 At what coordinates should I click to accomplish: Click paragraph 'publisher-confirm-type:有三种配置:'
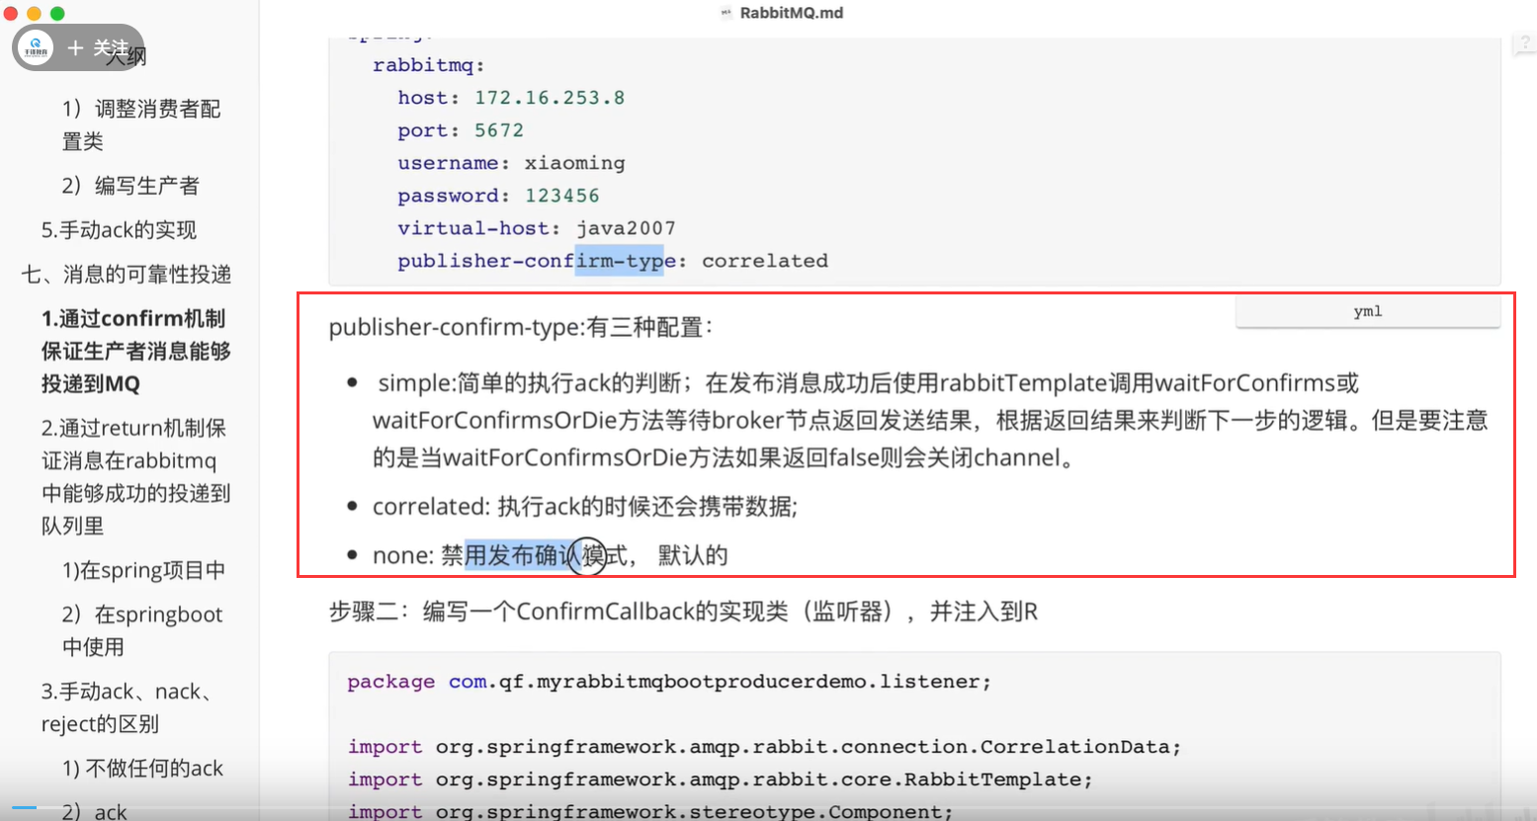[520, 327]
